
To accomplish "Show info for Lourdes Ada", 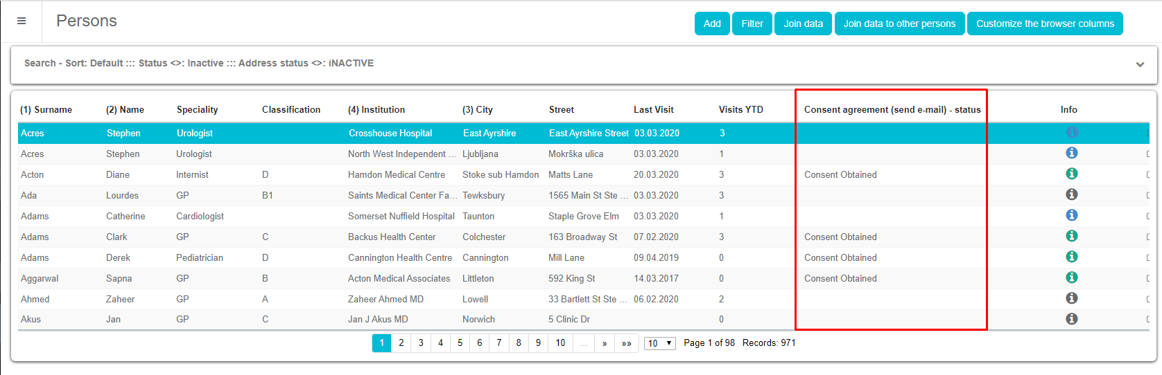I will click(x=1071, y=194).
